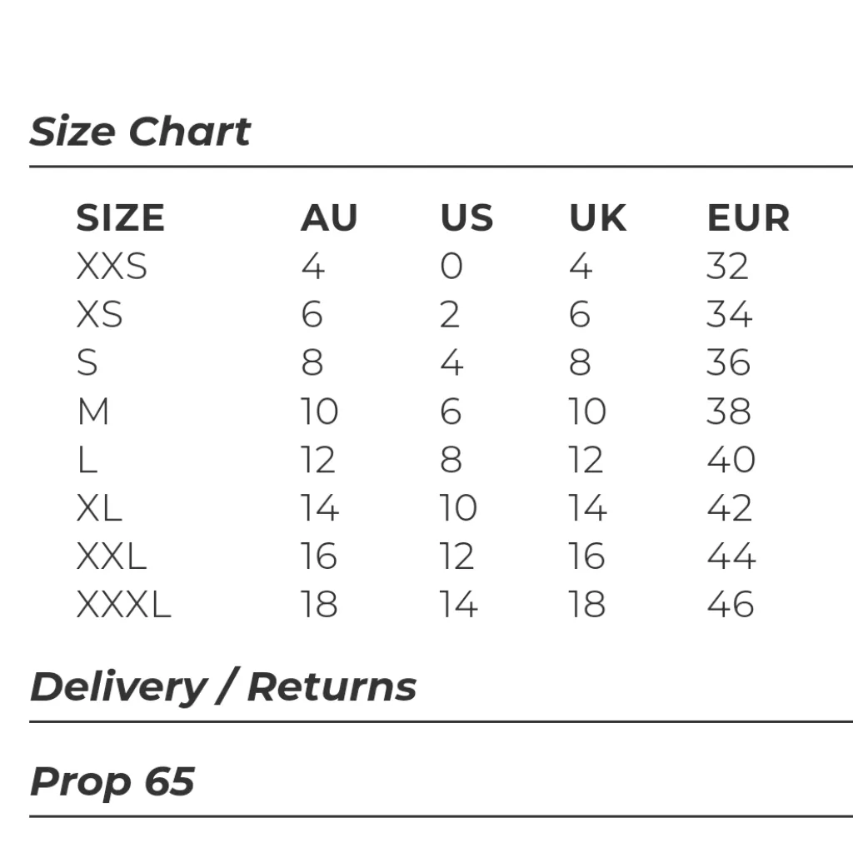Image resolution: width=853 pixels, height=853 pixels.
Task: Click EUR value 38 for size M
Action: (x=729, y=412)
